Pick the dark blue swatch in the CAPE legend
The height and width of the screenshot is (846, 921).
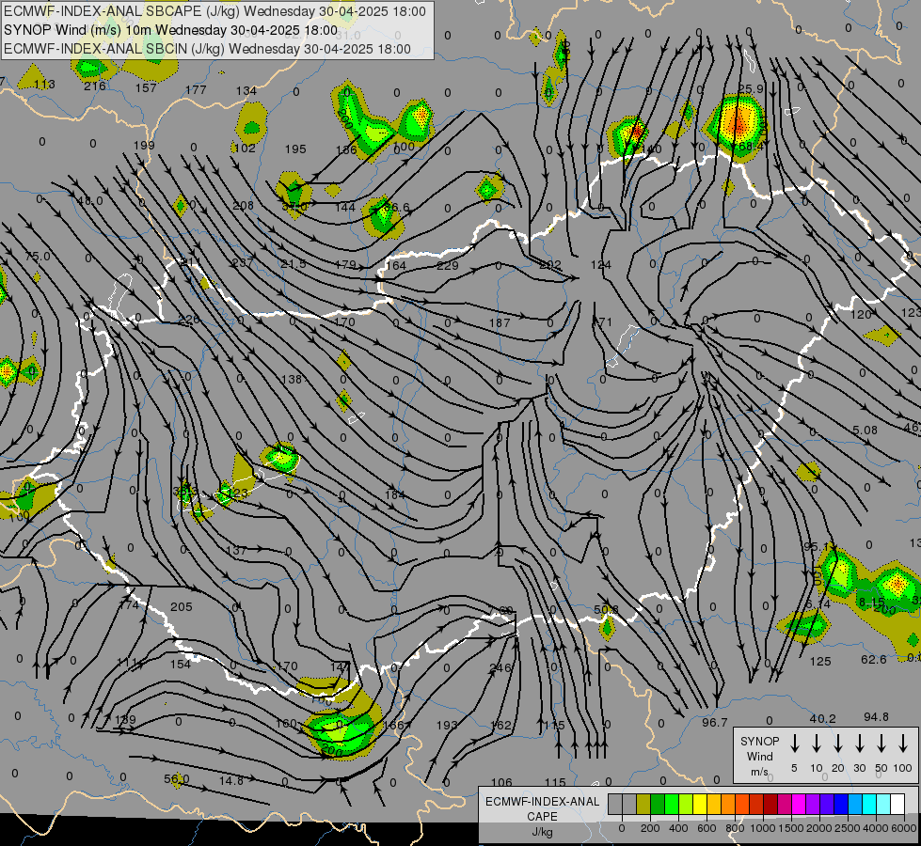tap(841, 805)
